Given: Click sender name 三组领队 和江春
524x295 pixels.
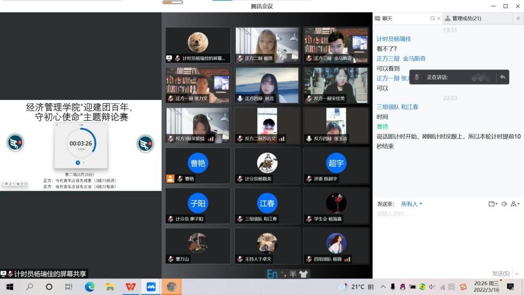Looking at the screenshot, I should click(x=398, y=107).
